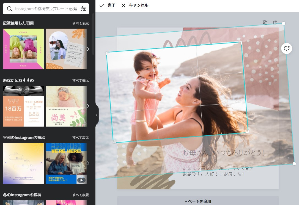Click the side panel vertical scrollbar
The image size is (299, 205).
pos(93,34)
